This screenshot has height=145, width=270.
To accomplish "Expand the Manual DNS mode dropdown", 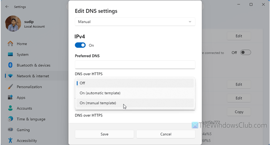I will (x=135, y=22).
